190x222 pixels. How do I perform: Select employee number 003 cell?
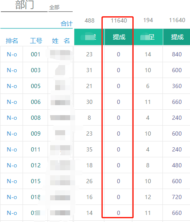click(35, 70)
